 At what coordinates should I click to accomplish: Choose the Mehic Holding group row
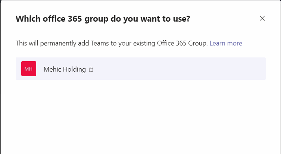click(x=140, y=69)
